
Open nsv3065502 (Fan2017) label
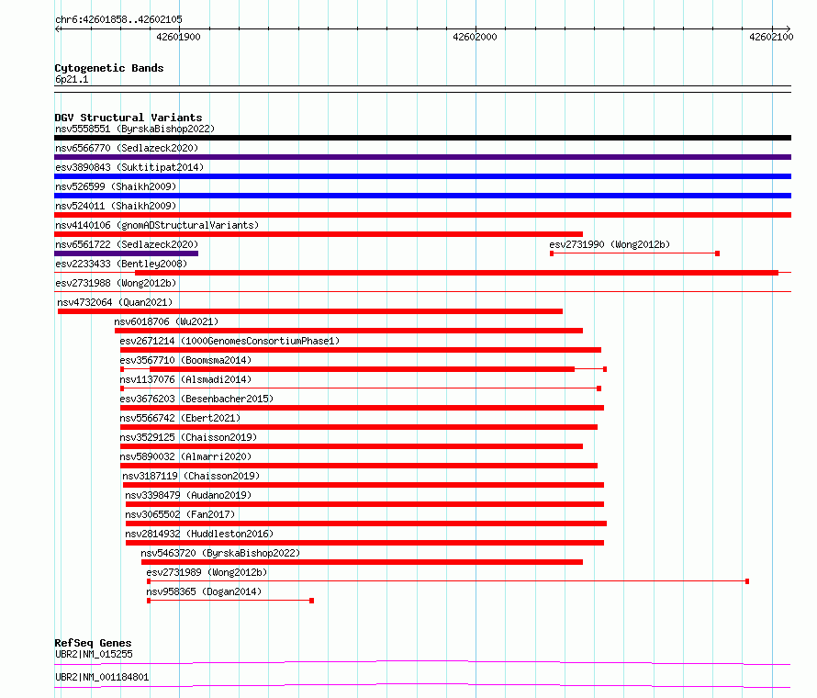[180, 514]
